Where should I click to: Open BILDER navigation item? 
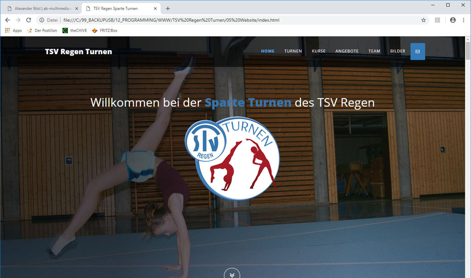[398, 51]
